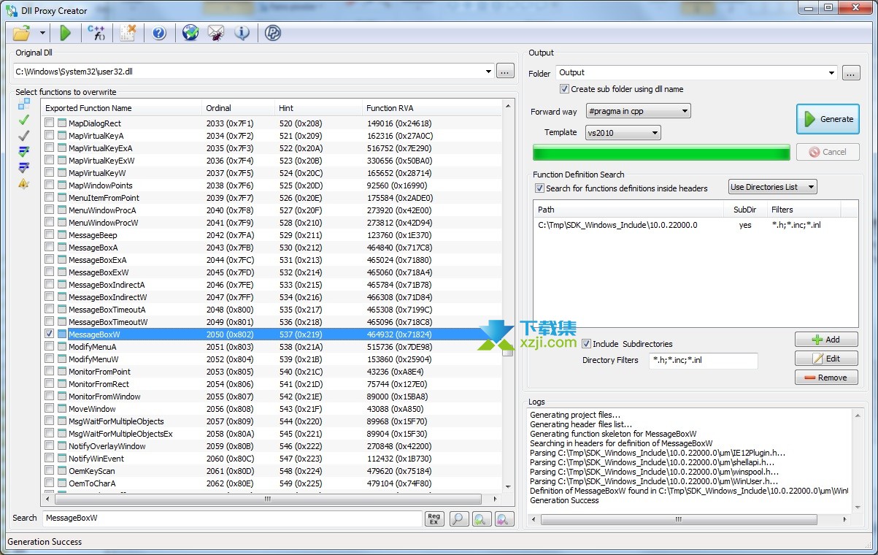Click the magnifier with pink arrow icon
This screenshot has height=555, width=878.
pyautogui.click(x=504, y=518)
